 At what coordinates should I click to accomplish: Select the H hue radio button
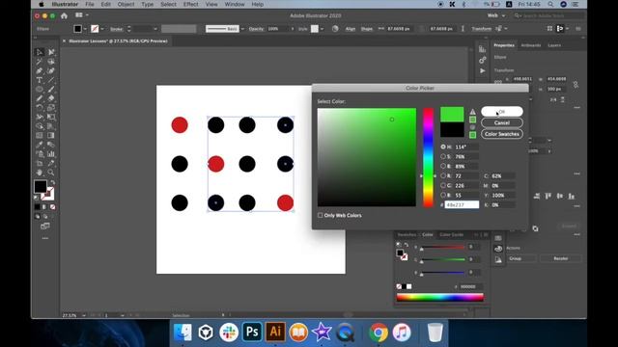[x=443, y=147]
